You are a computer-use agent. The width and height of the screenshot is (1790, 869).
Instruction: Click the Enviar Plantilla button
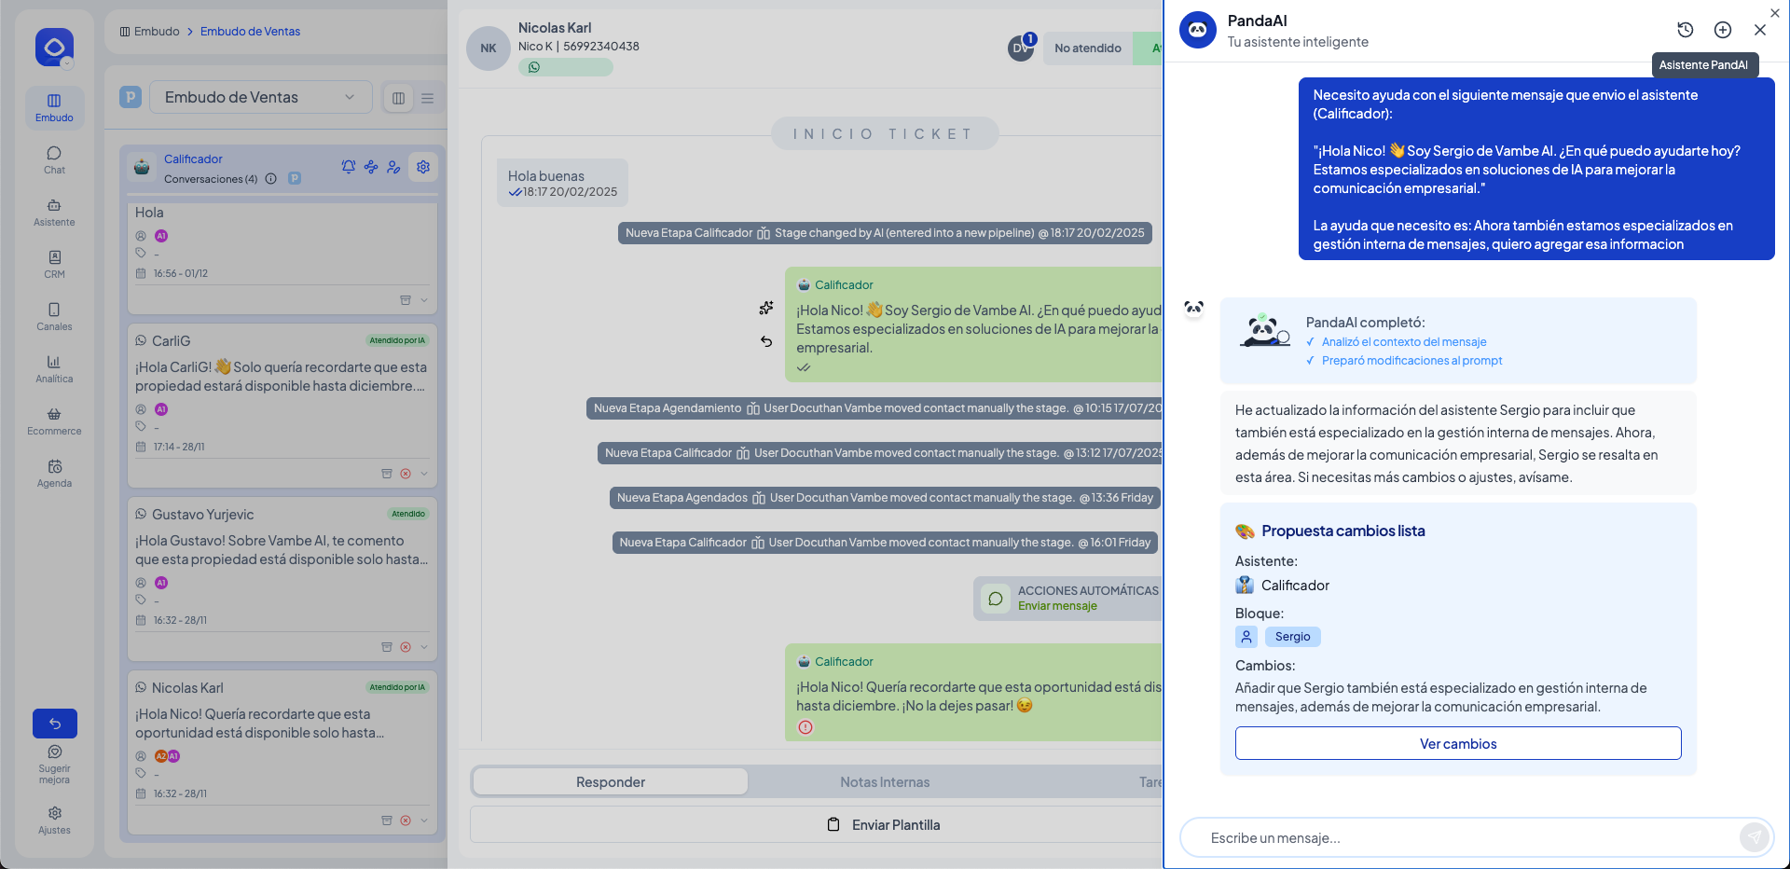(x=884, y=824)
